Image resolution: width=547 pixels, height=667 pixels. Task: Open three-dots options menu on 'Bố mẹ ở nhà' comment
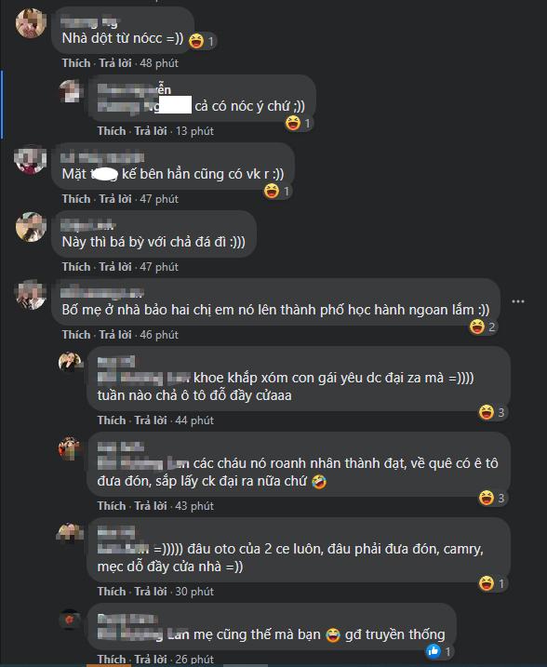point(518,301)
